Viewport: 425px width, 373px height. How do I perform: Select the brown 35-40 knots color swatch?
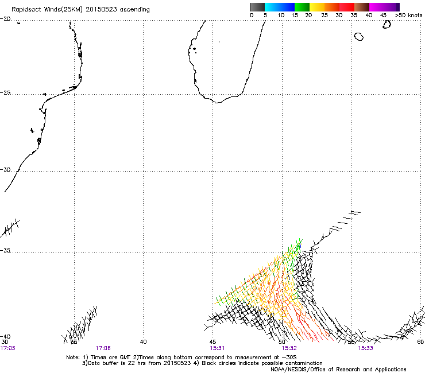pyautogui.click(x=362, y=7)
